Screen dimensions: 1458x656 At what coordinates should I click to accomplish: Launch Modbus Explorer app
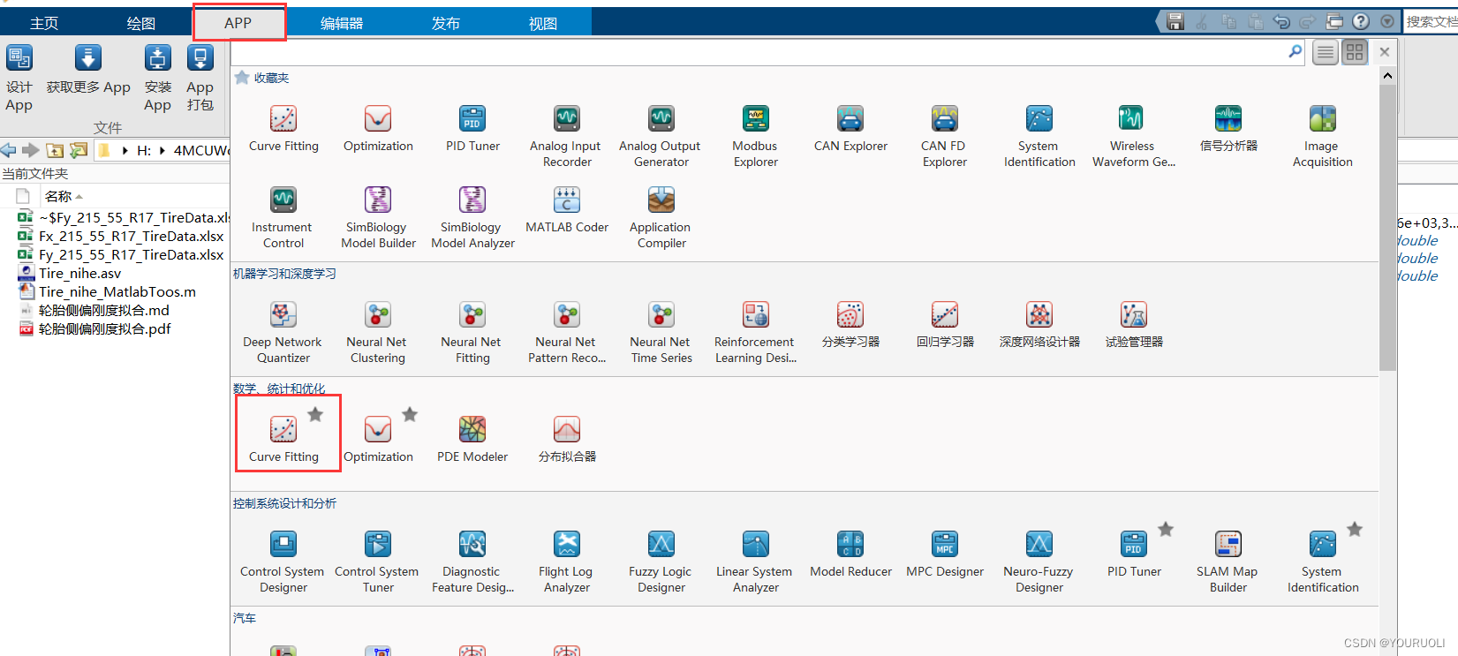(x=756, y=137)
